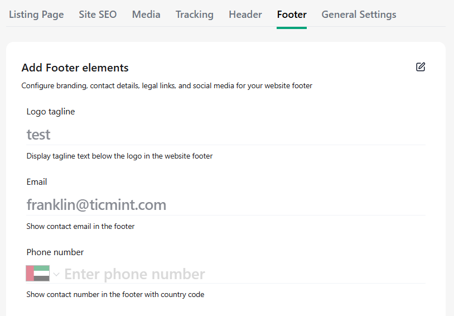Select the Tracking tab
The width and height of the screenshot is (454, 316).
(x=195, y=15)
